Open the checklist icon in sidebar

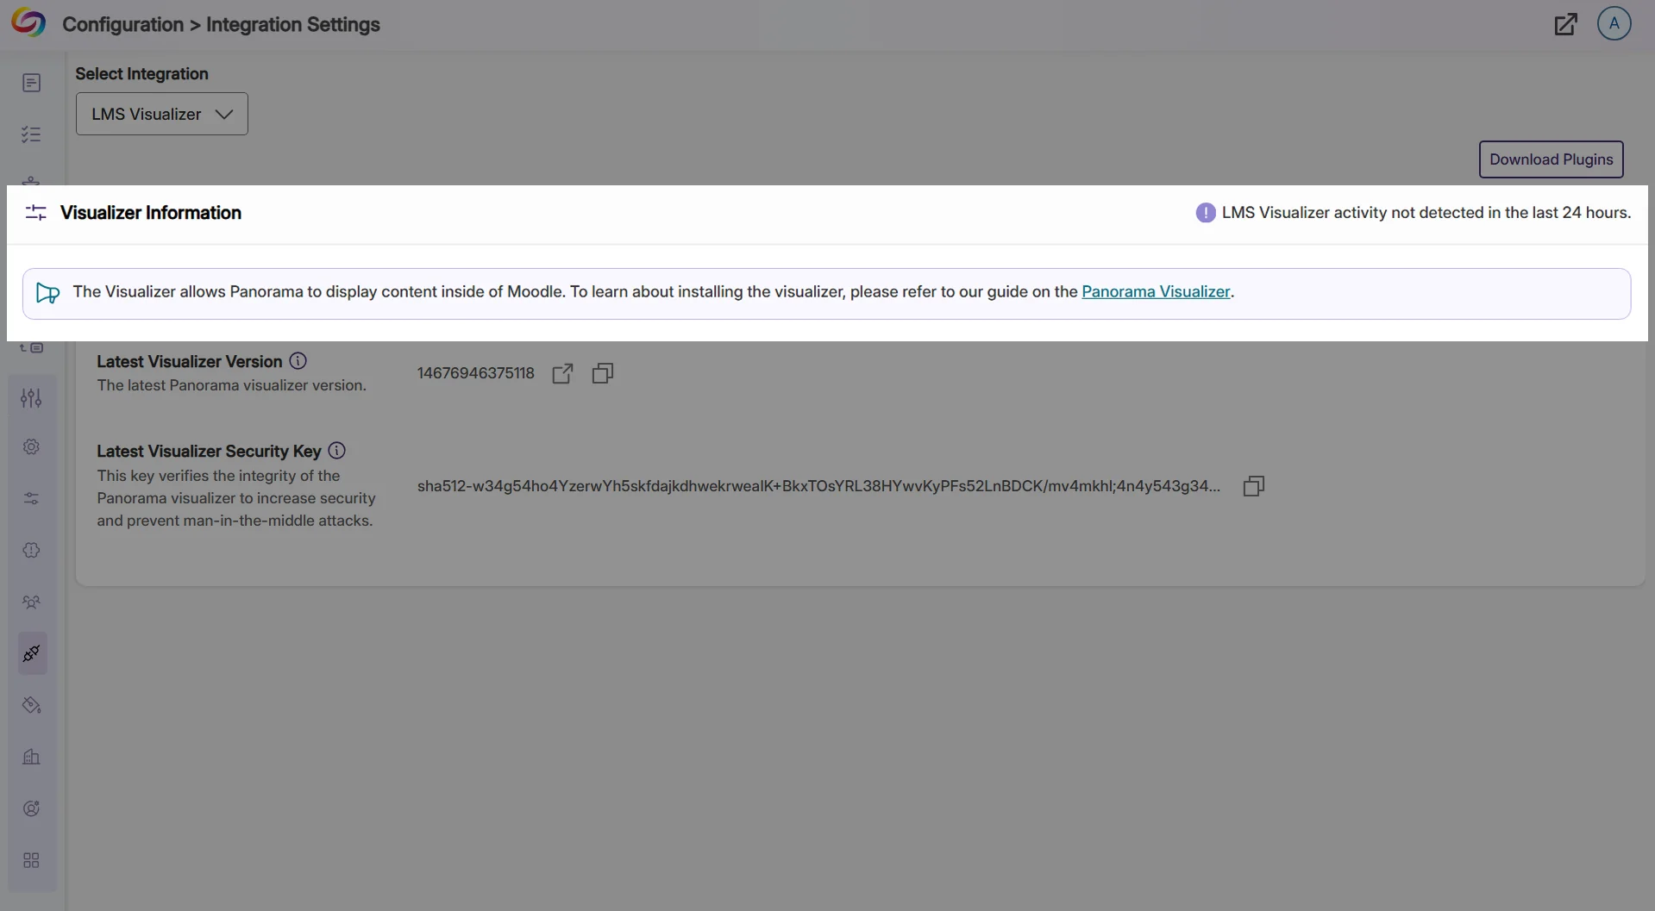pos(31,134)
